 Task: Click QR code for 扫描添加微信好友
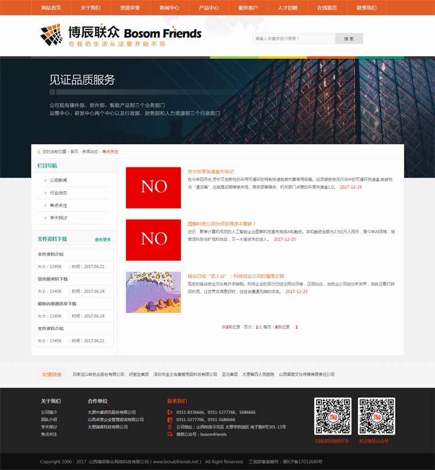point(333,416)
